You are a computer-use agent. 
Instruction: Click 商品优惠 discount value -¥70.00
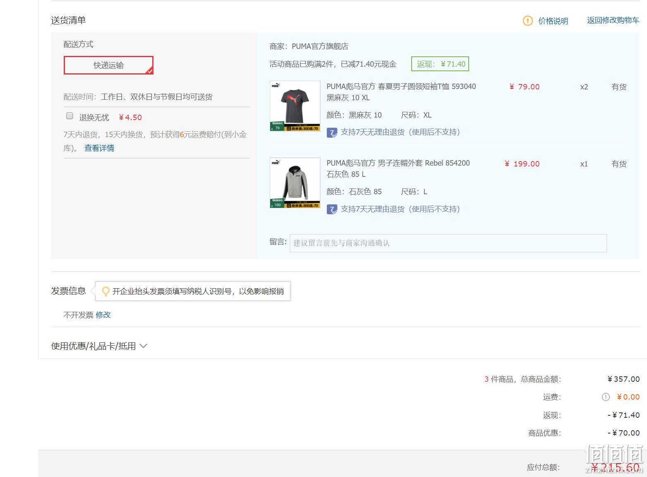pyautogui.click(x=623, y=433)
